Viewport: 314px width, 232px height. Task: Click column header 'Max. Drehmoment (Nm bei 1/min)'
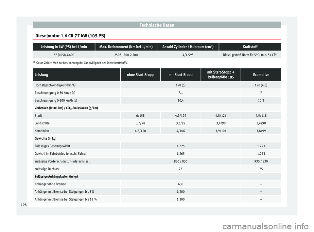coord(126,47)
